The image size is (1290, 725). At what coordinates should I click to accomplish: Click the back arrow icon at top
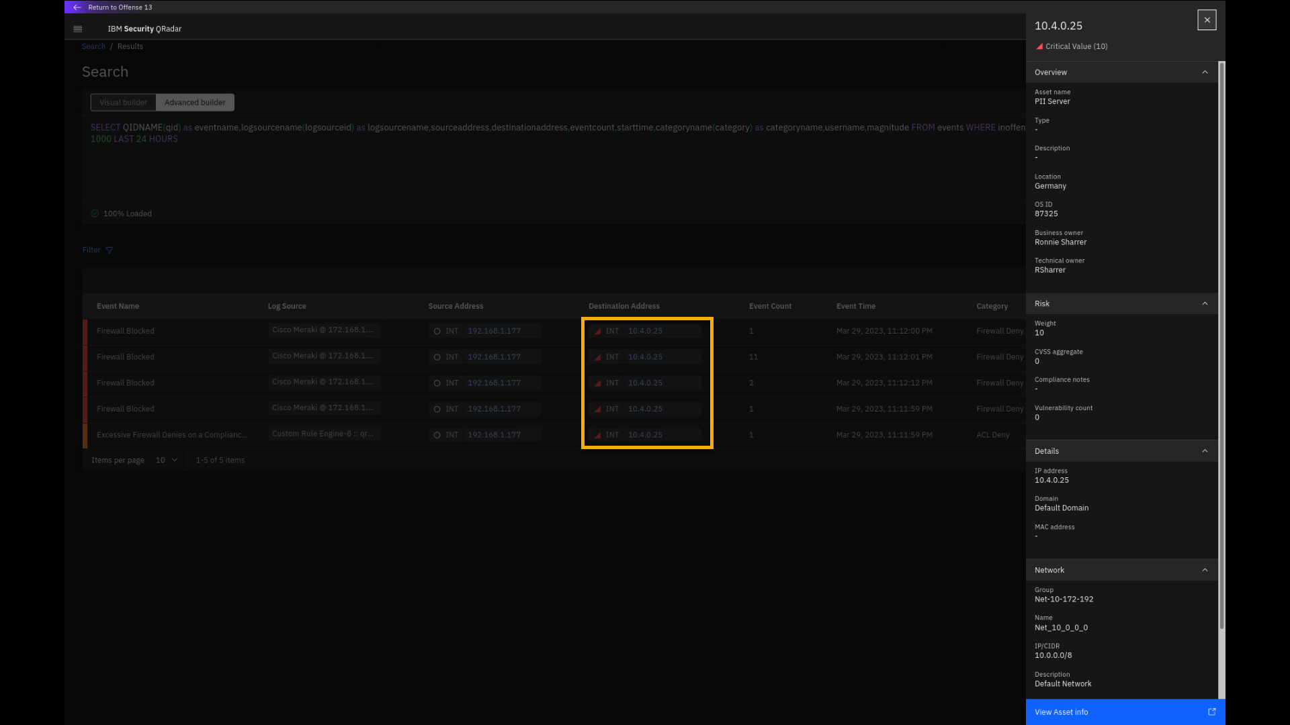[x=77, y=7]
